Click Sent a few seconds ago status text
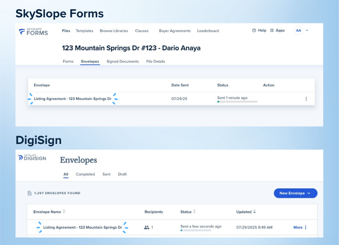Viewport: 339px width, 245px height. pyautogui.click(x=201, y=227)
